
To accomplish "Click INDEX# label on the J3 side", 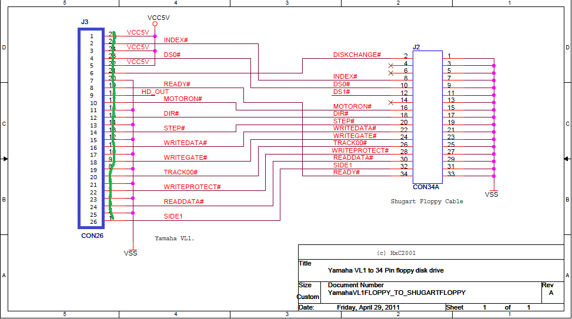I will click(x=176, y=40).
